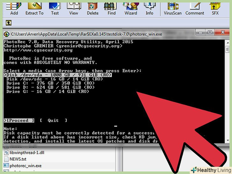The width and height of the screenshot is (232, 174).
Task: Click the Quit option in PhotoRec
Action: [54, 120]
